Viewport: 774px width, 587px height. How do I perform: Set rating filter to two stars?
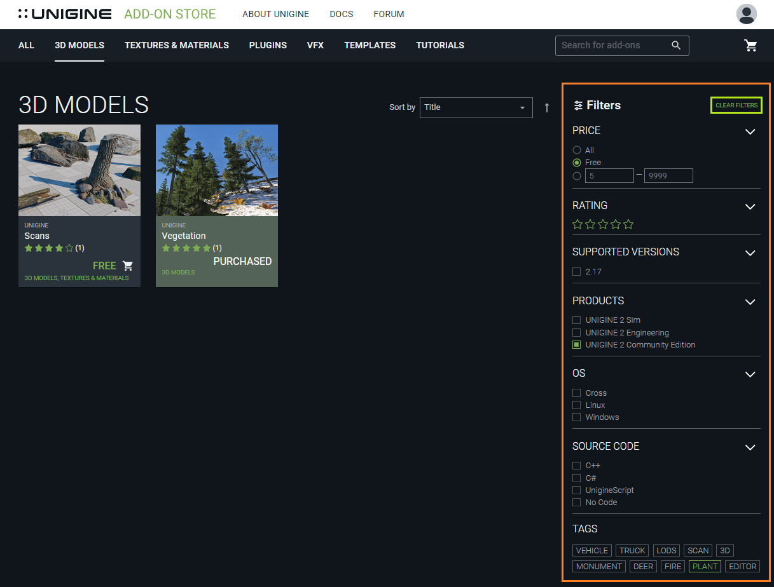click(x=590, y=224)
